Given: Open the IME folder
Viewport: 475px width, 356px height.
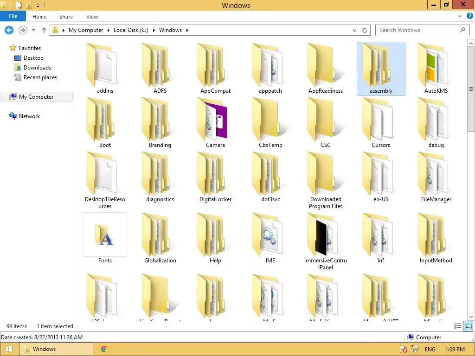Looking at the screenshot, I should pos(270,238).
